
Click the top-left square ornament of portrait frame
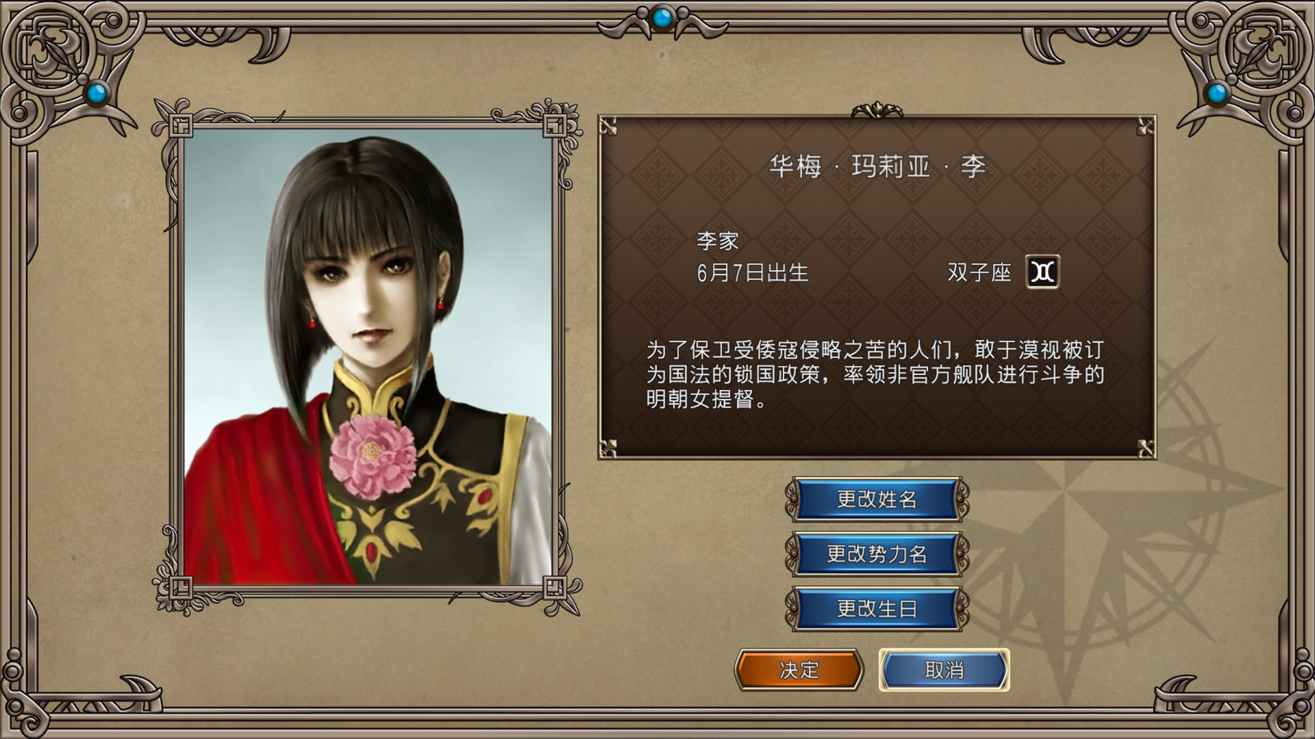tap(181, 127)
